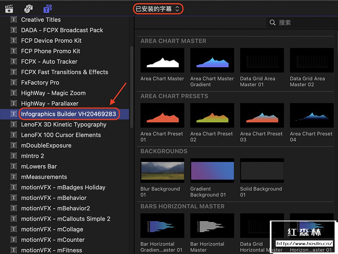Viewport: 338px width, 254px height.
Task: Click title icon beside motionVFX - mCounter
Action: tap(14, 240)
